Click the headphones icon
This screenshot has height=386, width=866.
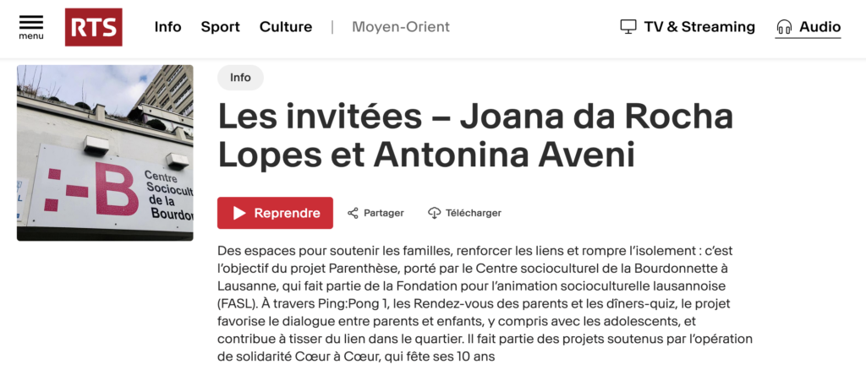tap(784, 27)
